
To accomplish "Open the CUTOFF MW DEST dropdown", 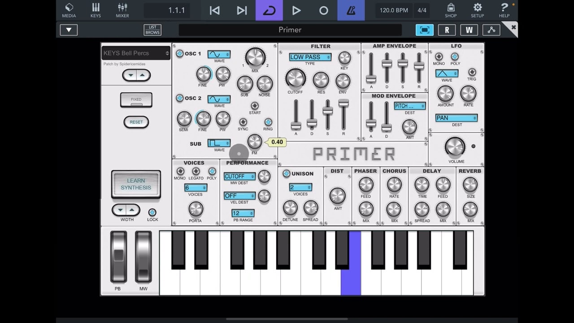I will tap(239, 176).
